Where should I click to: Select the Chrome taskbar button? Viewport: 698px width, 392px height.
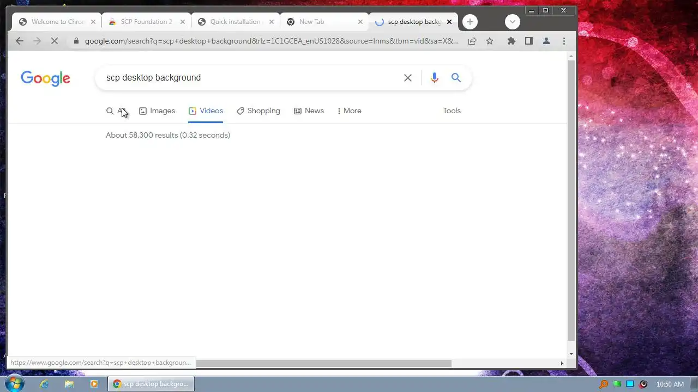[151, 384]
